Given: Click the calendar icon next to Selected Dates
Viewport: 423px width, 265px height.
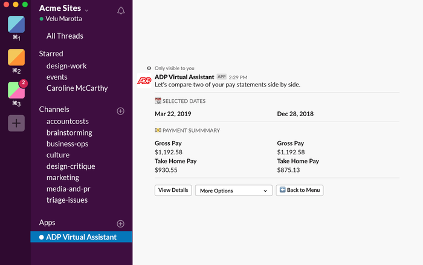Looking at the screenshot, I should (158, 101).
